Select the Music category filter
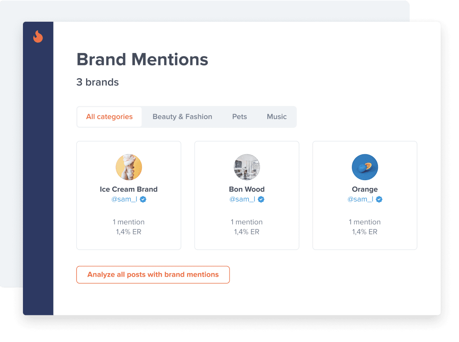459x342 pixels. click(277, 117)
